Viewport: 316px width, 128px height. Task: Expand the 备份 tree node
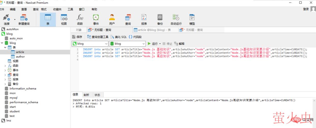(5, 84)
